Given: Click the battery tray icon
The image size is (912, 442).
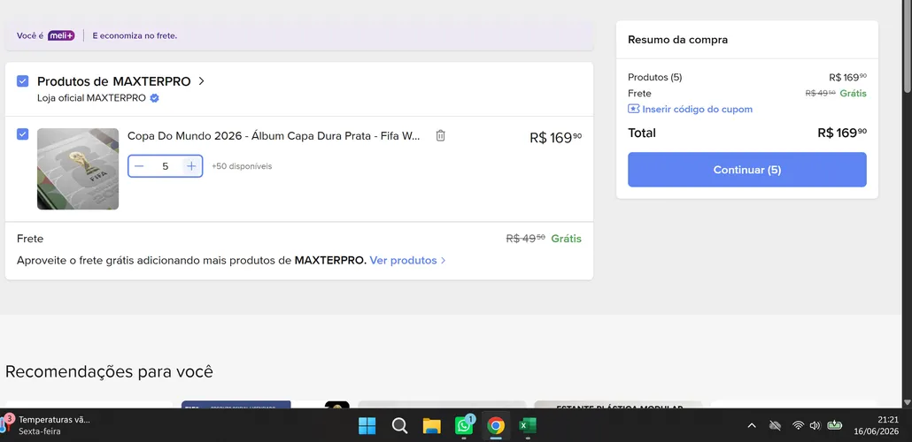Looking at the screenshot, I should [834, 425].
